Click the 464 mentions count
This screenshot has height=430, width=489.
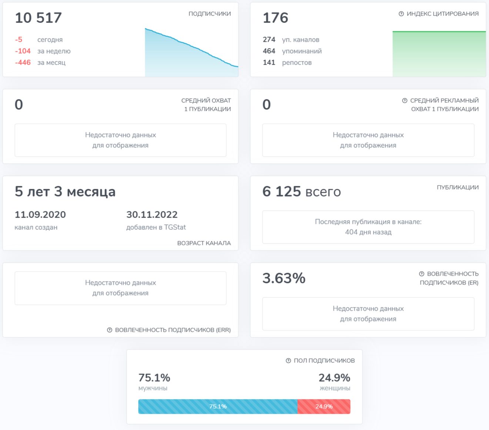pos(269,51)
